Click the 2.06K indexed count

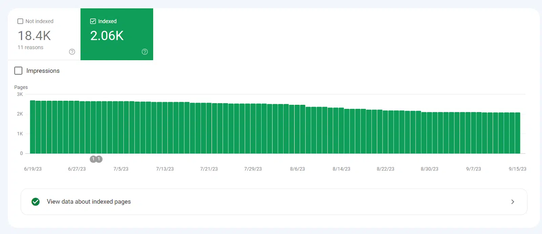click(107, 36)
